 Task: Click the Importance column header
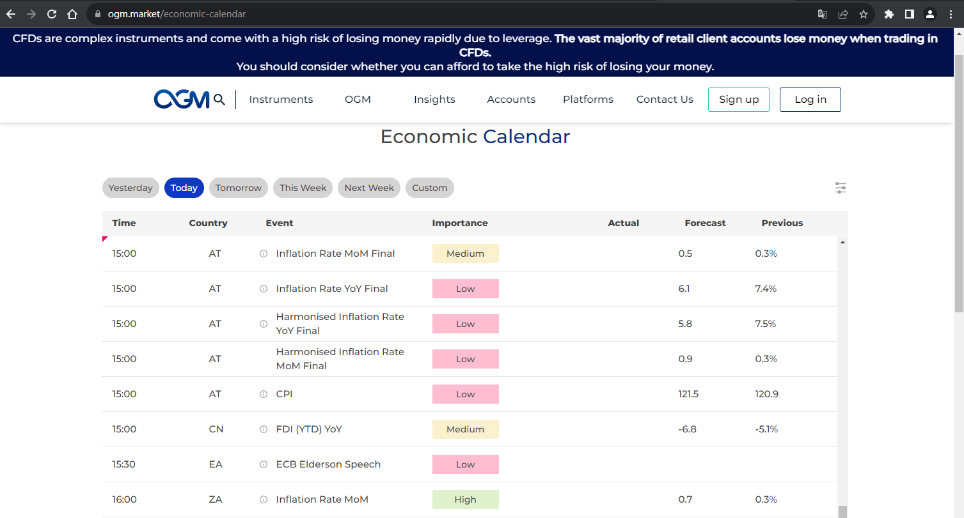point(460,223)
